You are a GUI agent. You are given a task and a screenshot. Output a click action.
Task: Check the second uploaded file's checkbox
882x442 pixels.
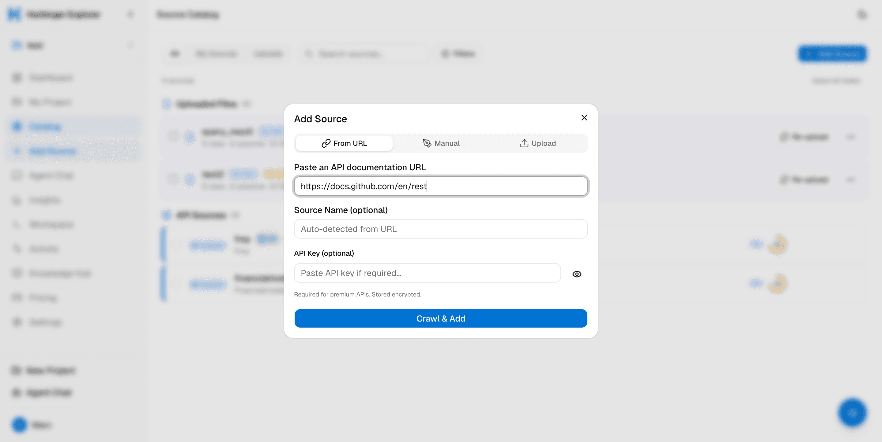point(173,179)
